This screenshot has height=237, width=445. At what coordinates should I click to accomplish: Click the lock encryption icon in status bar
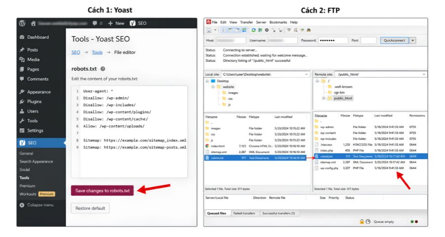361,222
